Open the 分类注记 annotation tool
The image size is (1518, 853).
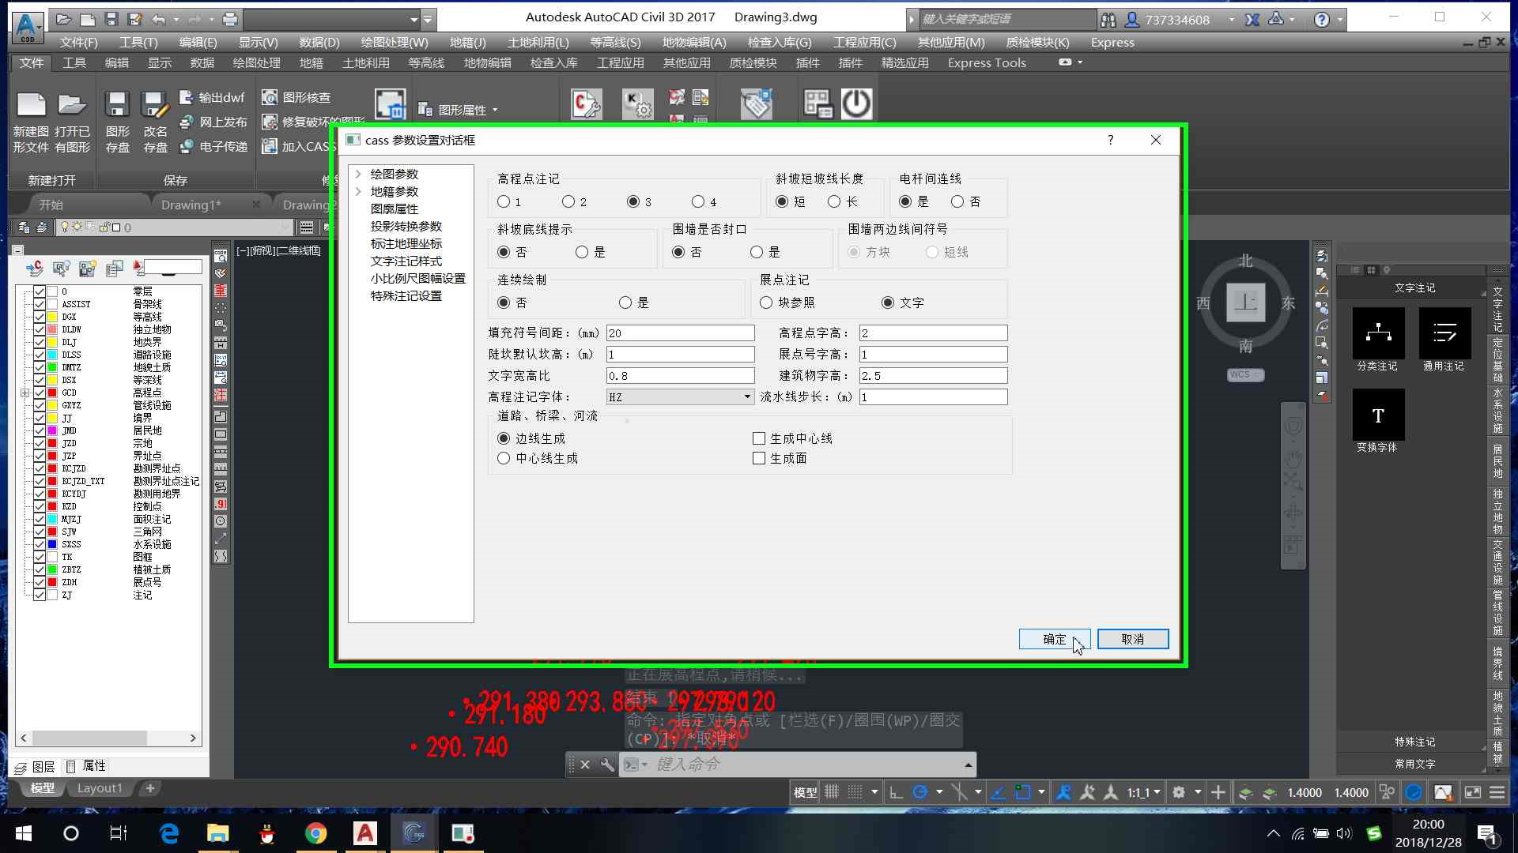(1378, 333)
